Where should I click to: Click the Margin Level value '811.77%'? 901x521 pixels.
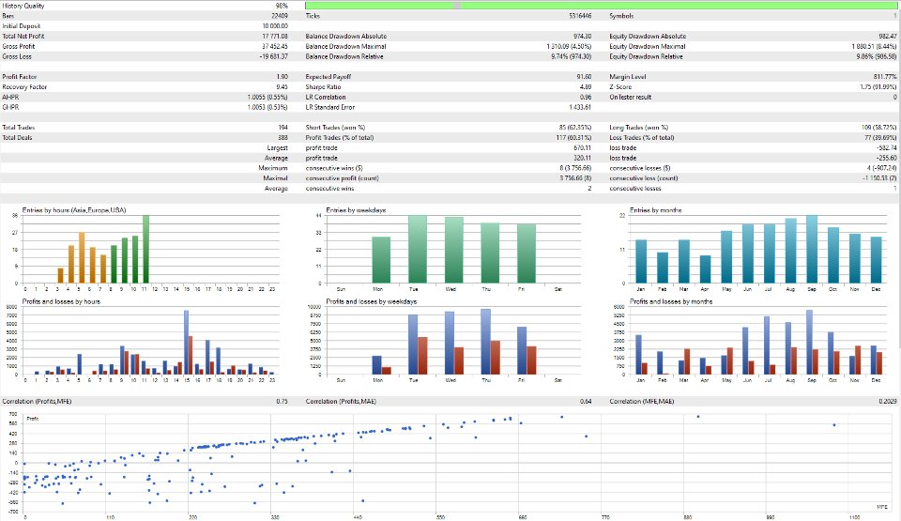coord(885,76)
